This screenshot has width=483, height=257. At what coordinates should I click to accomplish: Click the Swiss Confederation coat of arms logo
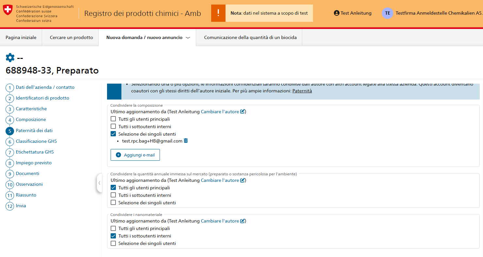point(7,10)
